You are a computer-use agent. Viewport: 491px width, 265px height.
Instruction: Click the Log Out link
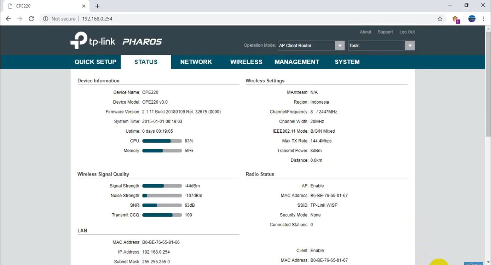[407, 32]
